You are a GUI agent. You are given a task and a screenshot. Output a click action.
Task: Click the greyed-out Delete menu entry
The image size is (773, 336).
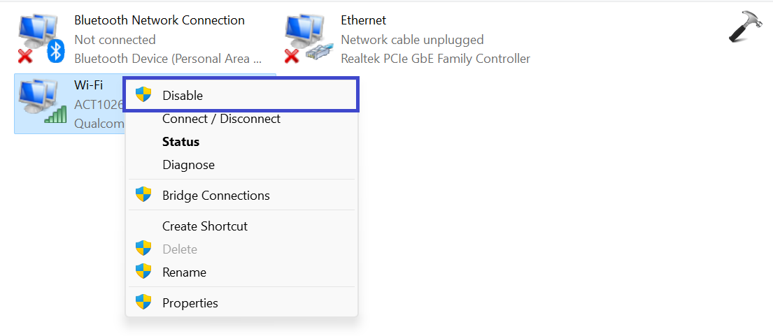click(x=180, y=249)
